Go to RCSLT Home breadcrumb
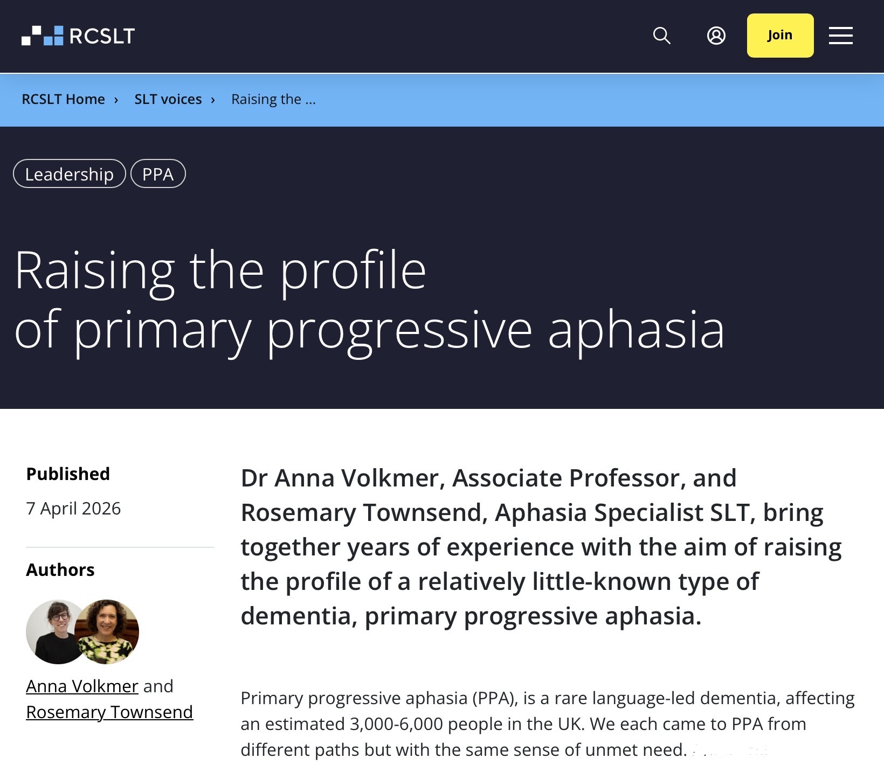The image size is (884, 765). [63, 100]
